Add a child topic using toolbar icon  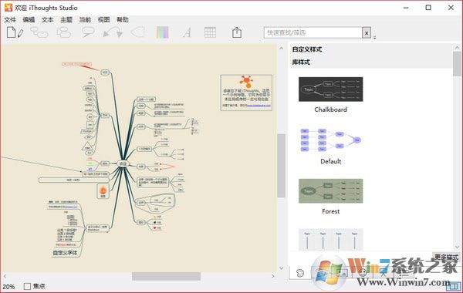click(x=39, y=32)
